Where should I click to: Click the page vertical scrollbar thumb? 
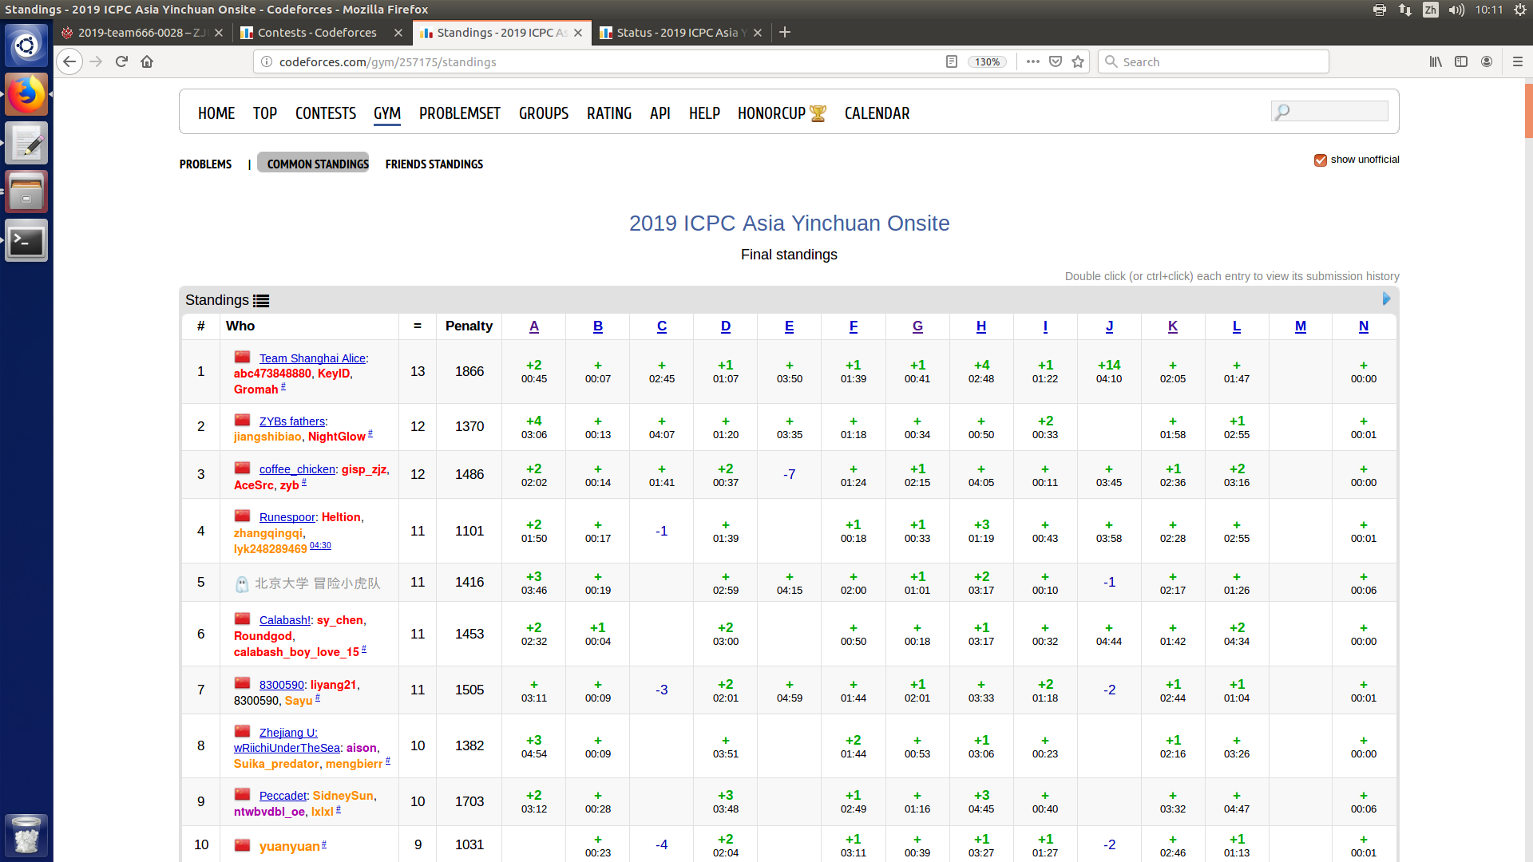pyautogui.click(x=1528, y=110)
